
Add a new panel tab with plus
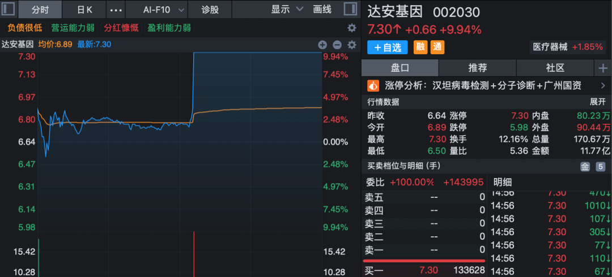(x=603, y=68)
